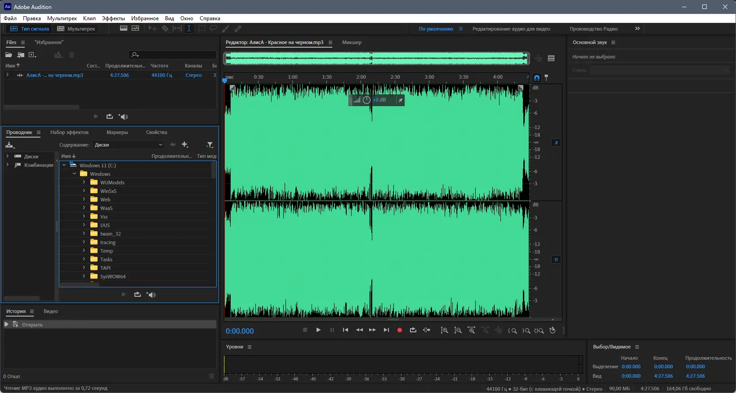This screenshot has height=393, width=736.
Task: Click the Open File folder icon
Action: pyautogui.click(x=9, y=55)
